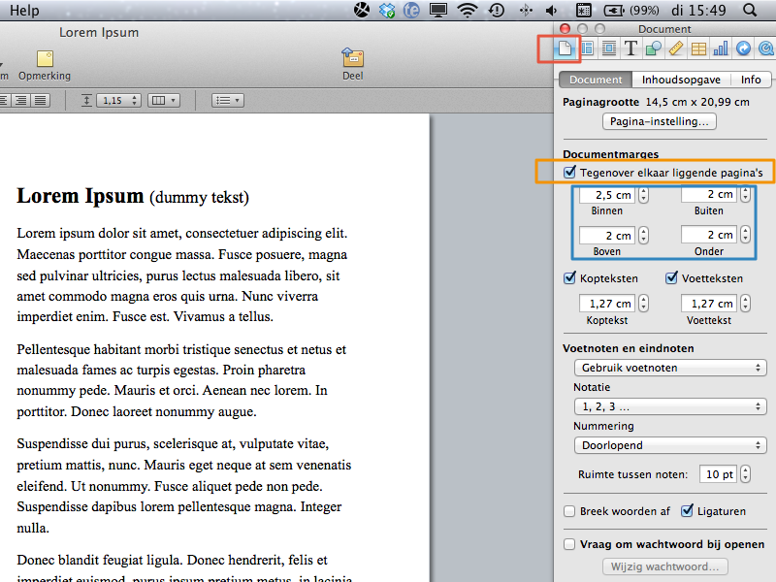Click the 'te' TextExpander menu bar icon
Screen dimensions: 776x582
[411, 10]
